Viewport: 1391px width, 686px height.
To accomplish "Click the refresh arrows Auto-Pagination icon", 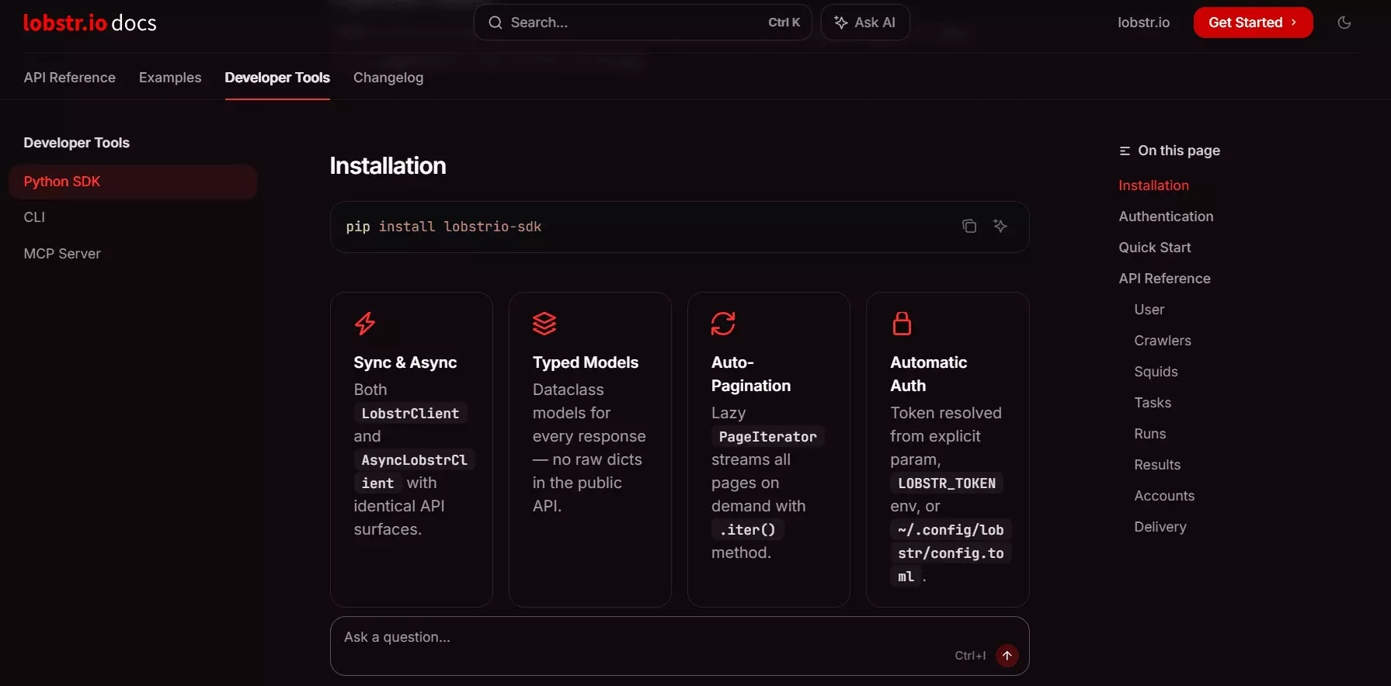I will (723, 323).
